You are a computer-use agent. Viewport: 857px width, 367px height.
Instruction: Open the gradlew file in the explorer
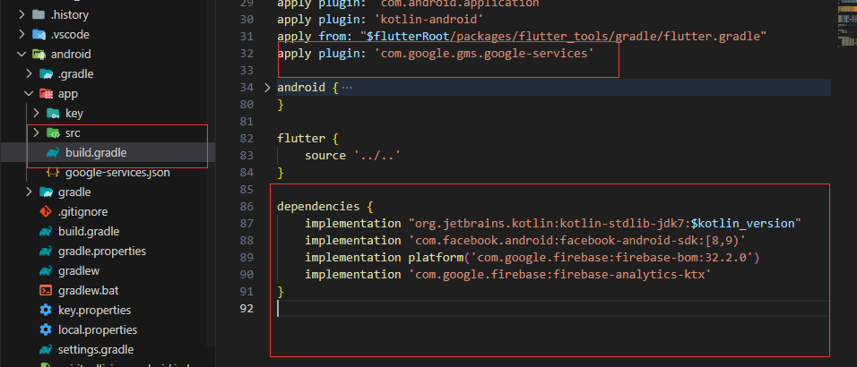tap(79, 271)
